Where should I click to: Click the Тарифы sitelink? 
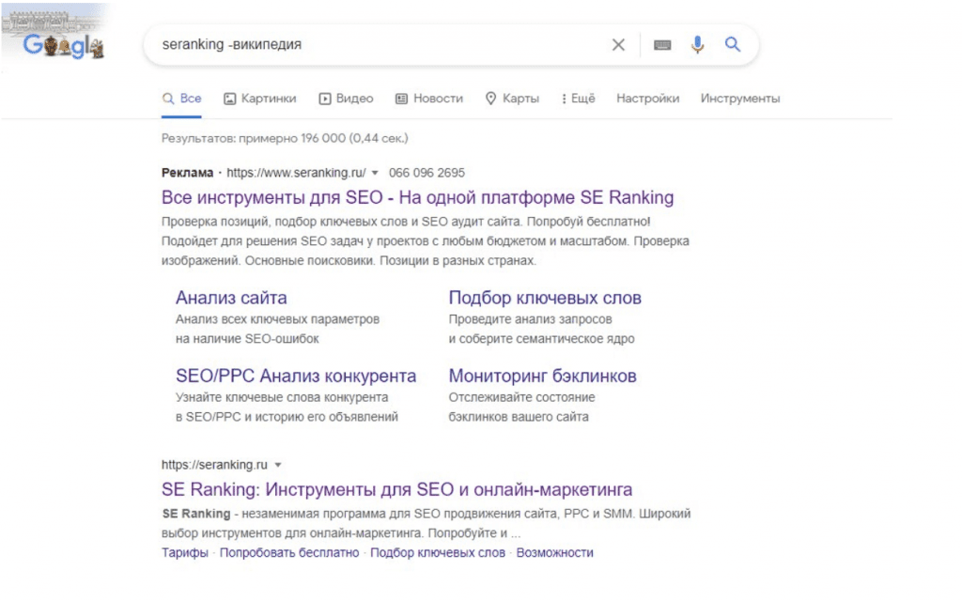coord(184,553)
